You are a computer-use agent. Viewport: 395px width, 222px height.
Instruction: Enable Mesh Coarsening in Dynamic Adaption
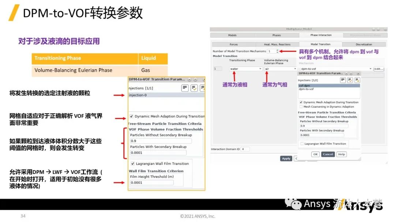[301, 107]
